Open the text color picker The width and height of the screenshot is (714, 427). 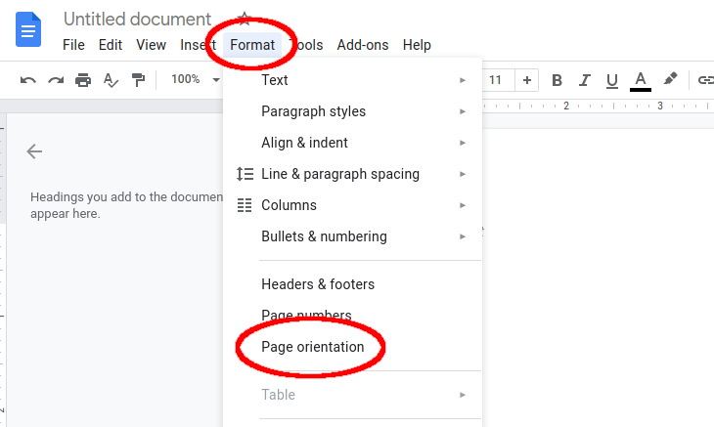(641, 80)
